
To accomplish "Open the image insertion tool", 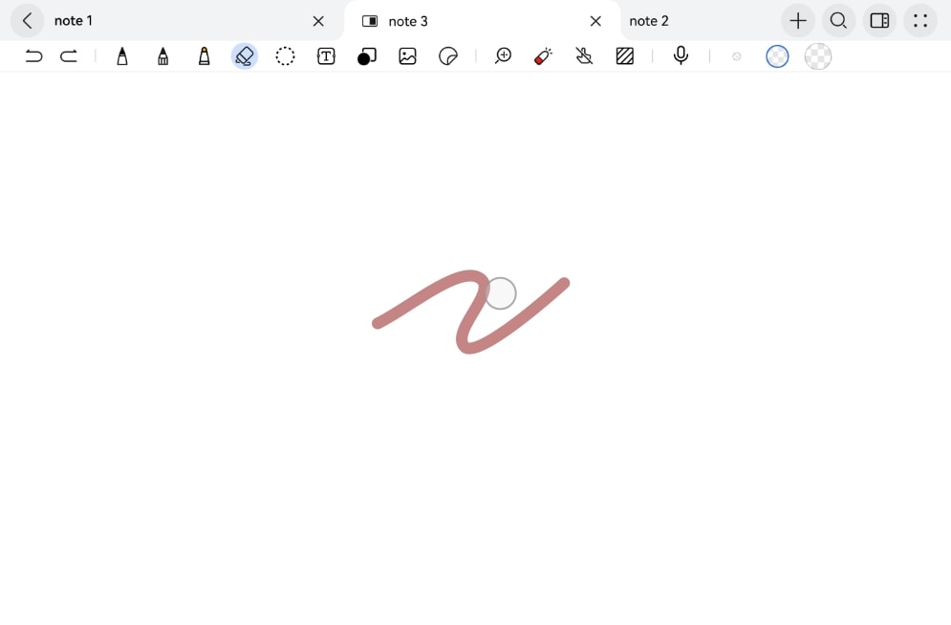I will 407,56.
